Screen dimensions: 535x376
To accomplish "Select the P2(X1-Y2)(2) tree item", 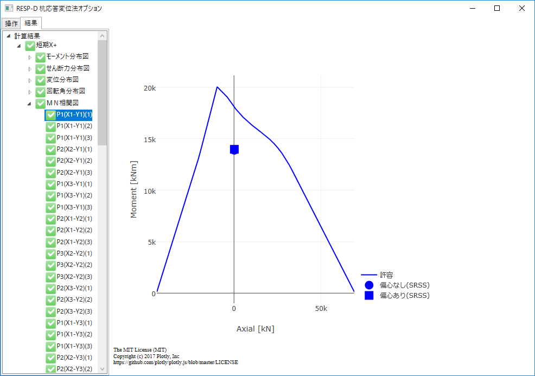I will coord(74,230).
